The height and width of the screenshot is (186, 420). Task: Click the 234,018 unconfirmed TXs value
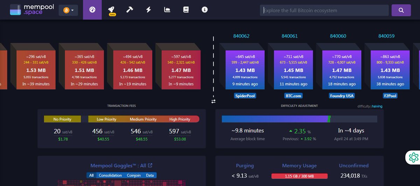tap(354, 176)
